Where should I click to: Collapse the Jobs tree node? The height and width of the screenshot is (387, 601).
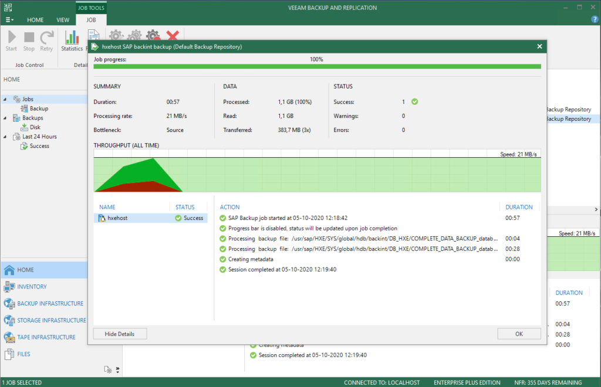pyautogui.click(x=5, y=100)
